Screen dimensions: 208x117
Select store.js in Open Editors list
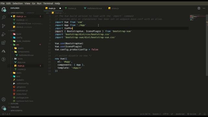pos(20,27)
